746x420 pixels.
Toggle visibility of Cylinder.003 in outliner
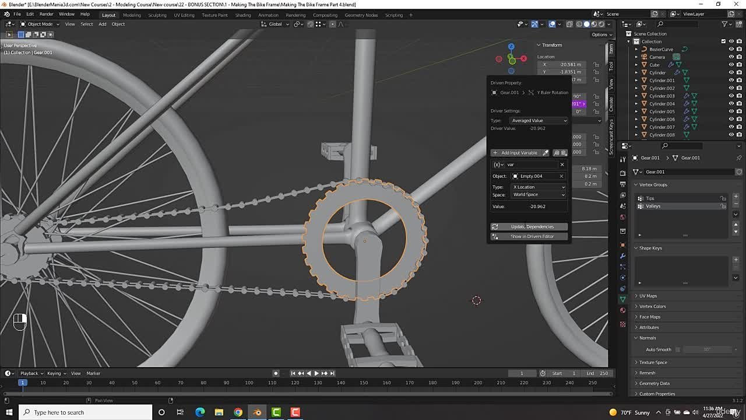(731, 96)
